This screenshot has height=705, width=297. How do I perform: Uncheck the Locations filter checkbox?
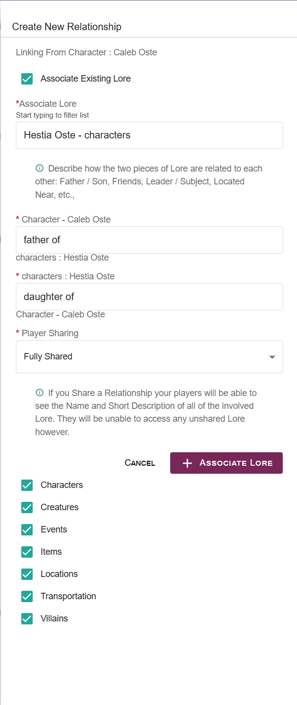(x=27, y=574)
